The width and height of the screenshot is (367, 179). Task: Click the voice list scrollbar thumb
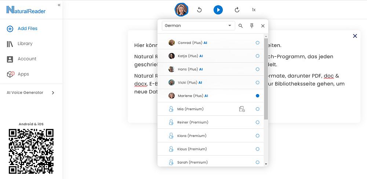pos(266,79)
